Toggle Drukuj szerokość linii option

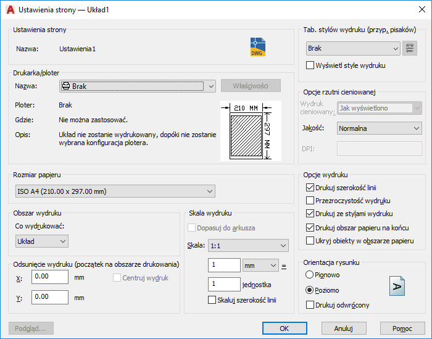[311, 187]
